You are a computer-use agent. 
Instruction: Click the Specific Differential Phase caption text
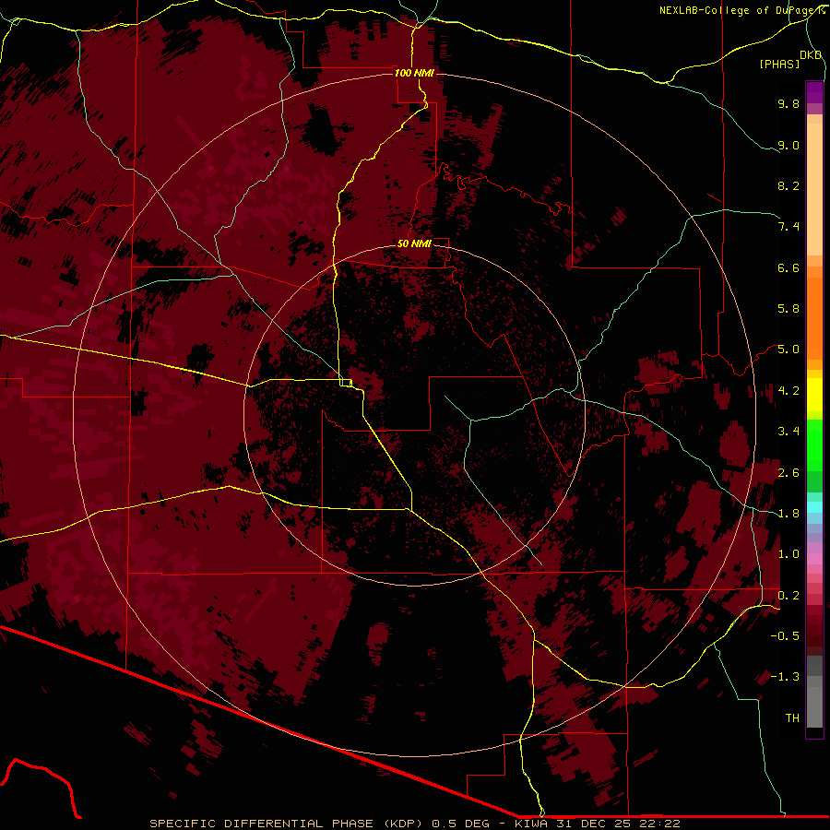(x=414, y=824)
